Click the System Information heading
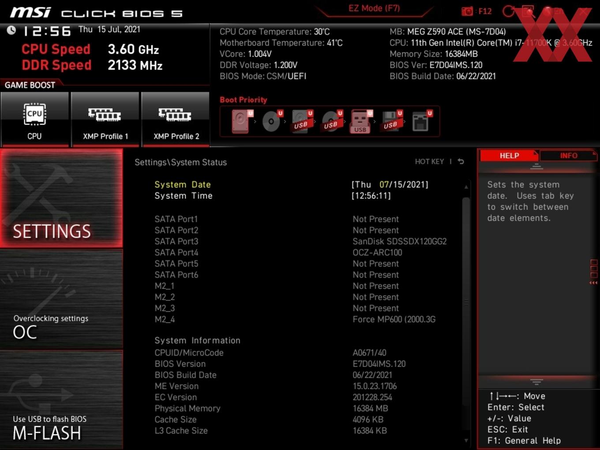This screenshot has height=450, width=600. click(x=197, y=340)
